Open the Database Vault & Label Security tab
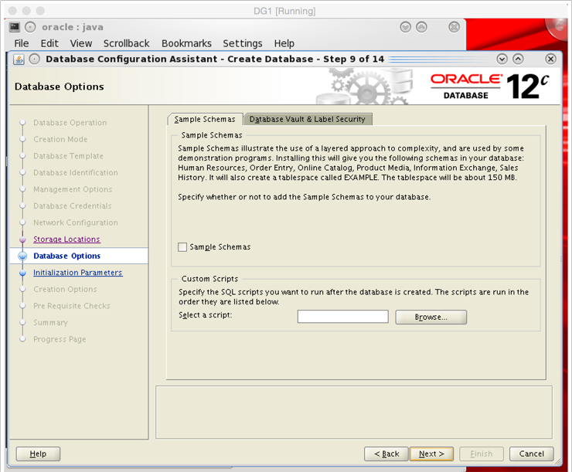The height and width of the screenshot is (472, 572). (307, 119)
